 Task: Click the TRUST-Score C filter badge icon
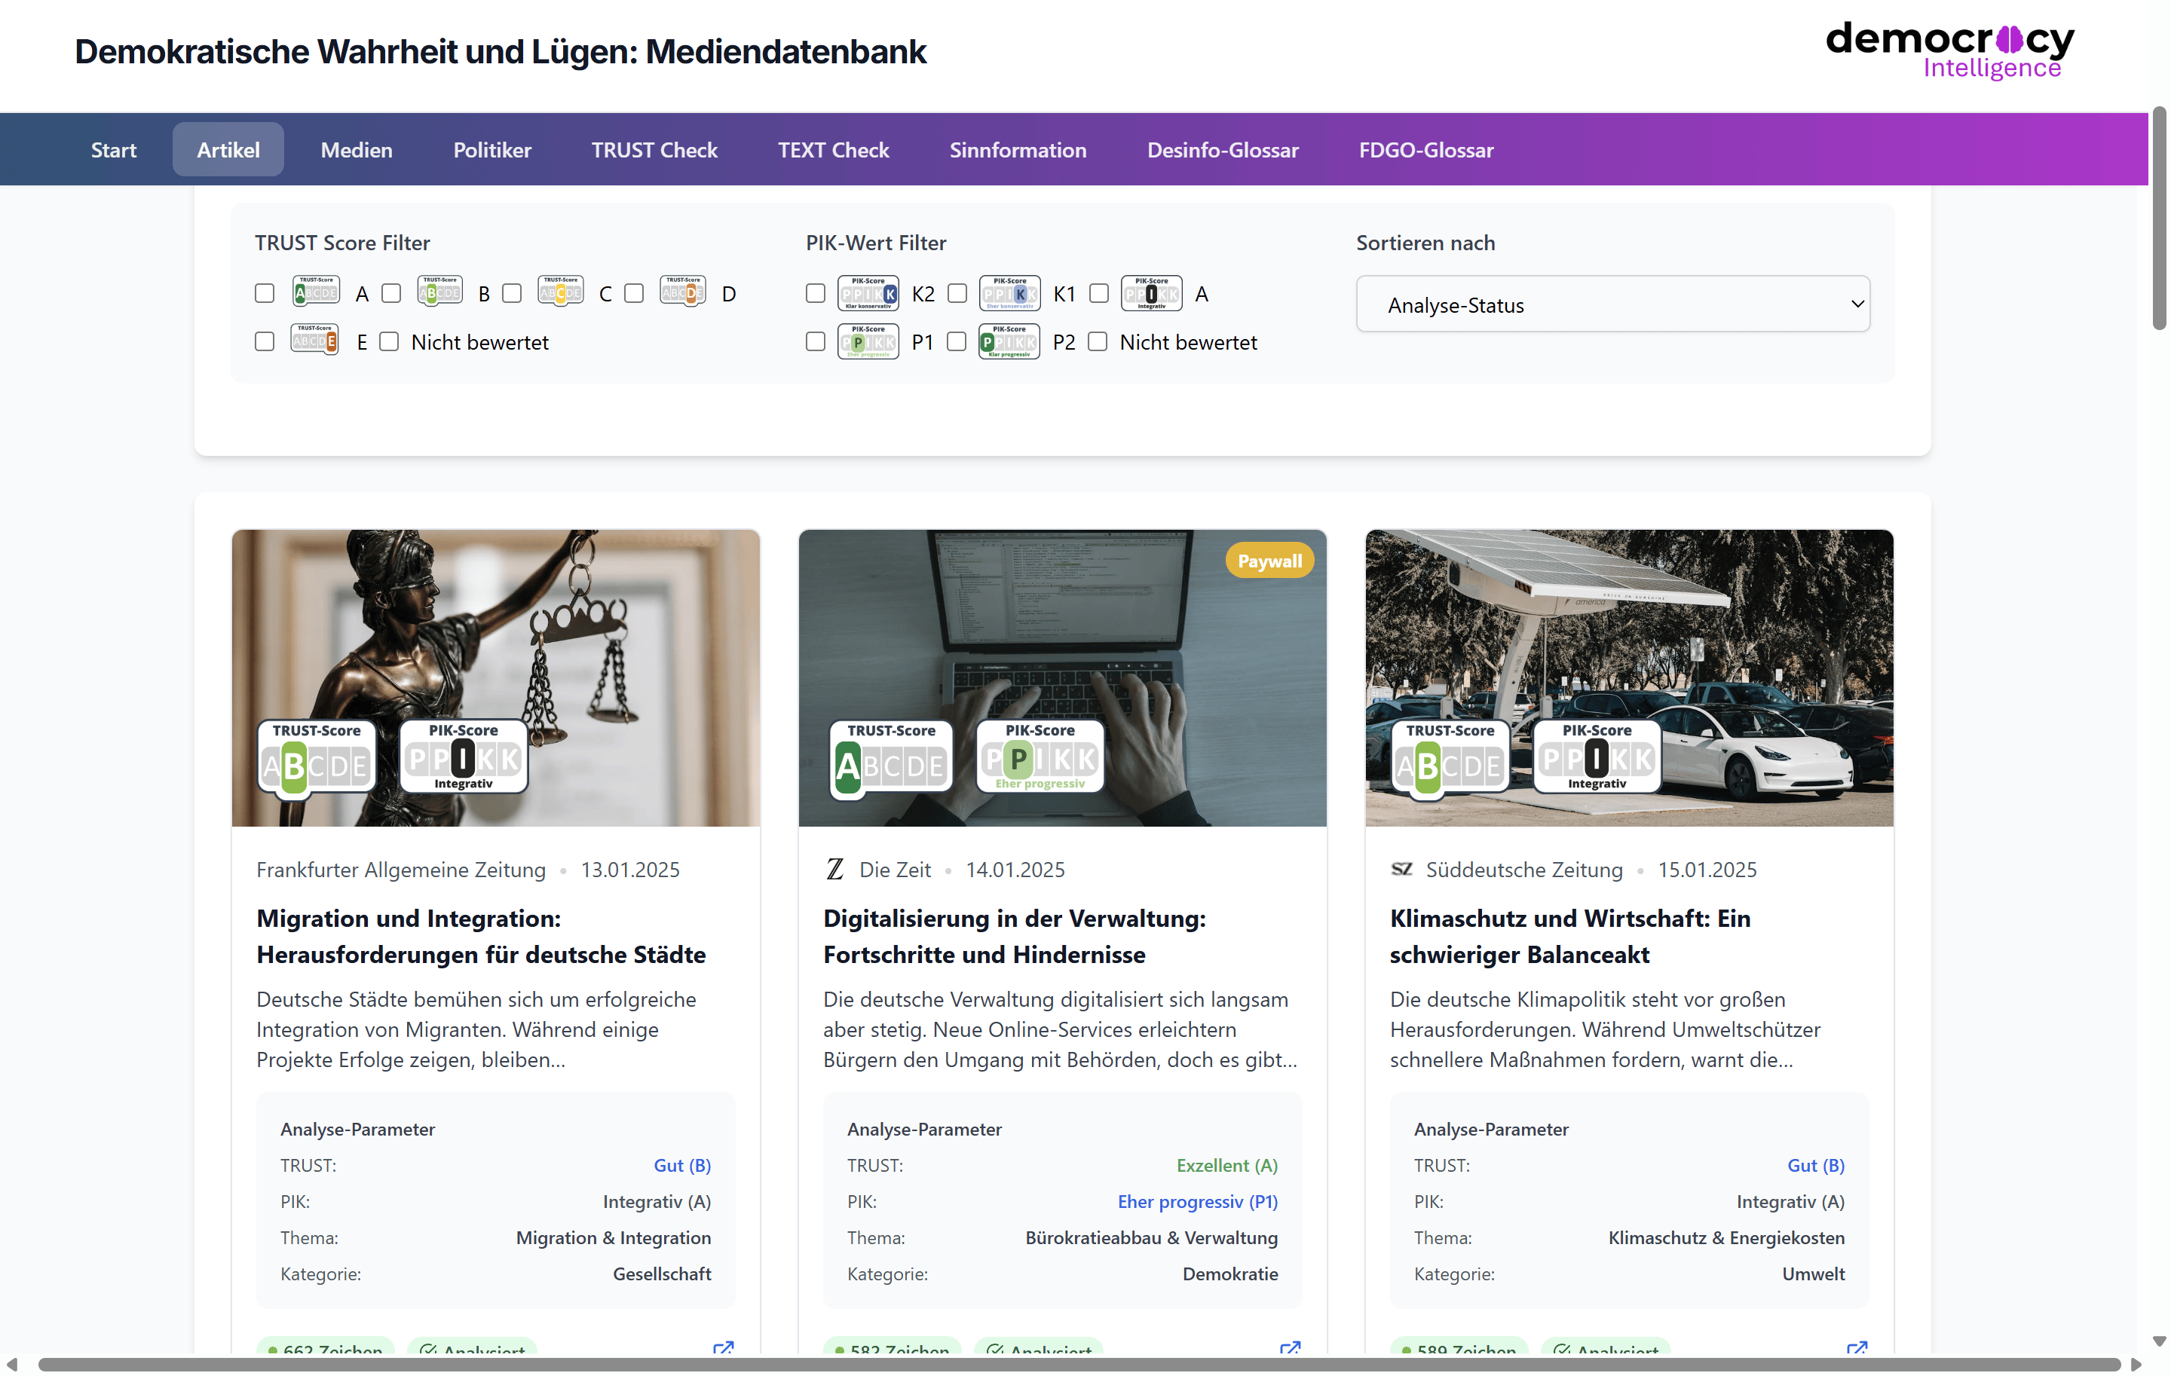(561, 291)
